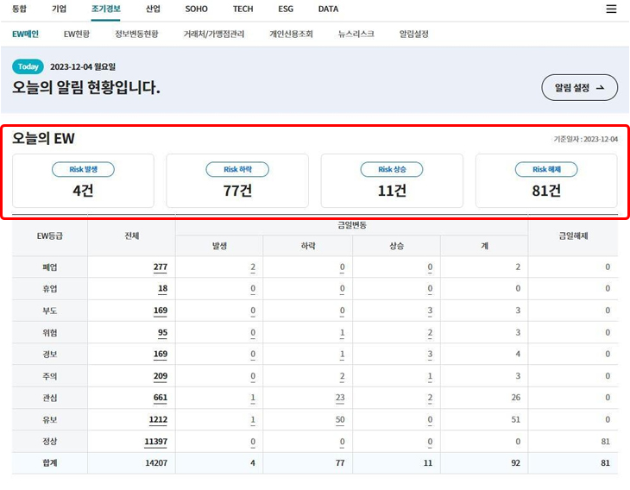The image size is (630, 490).
Task: Open the DATA menu item
Action: [328, 9]
